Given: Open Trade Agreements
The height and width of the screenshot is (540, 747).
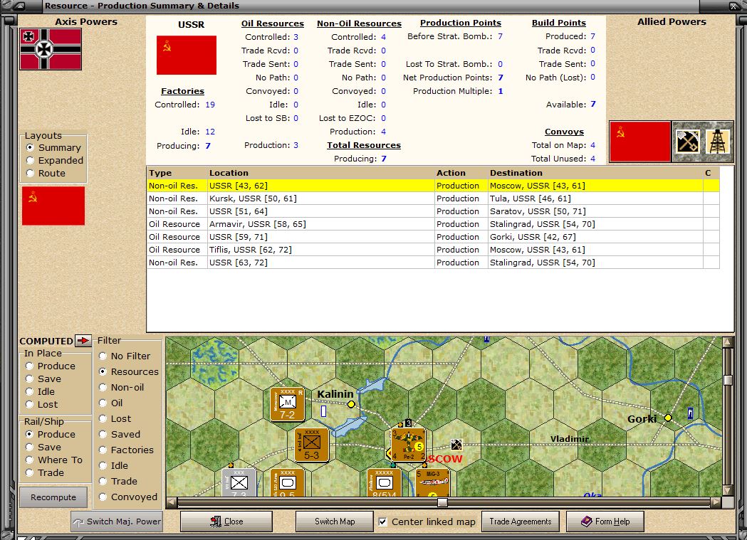Looking at the screenshot, I should click(521, 522).
